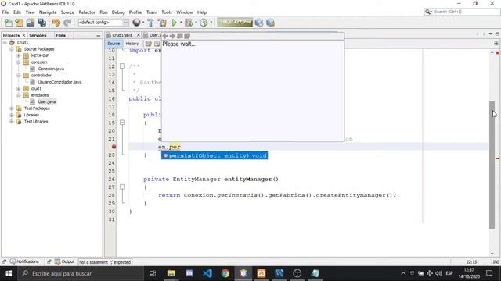Open the configuration dropdown showing default config
Screen dimensions: 501x281
click(103, 23)
